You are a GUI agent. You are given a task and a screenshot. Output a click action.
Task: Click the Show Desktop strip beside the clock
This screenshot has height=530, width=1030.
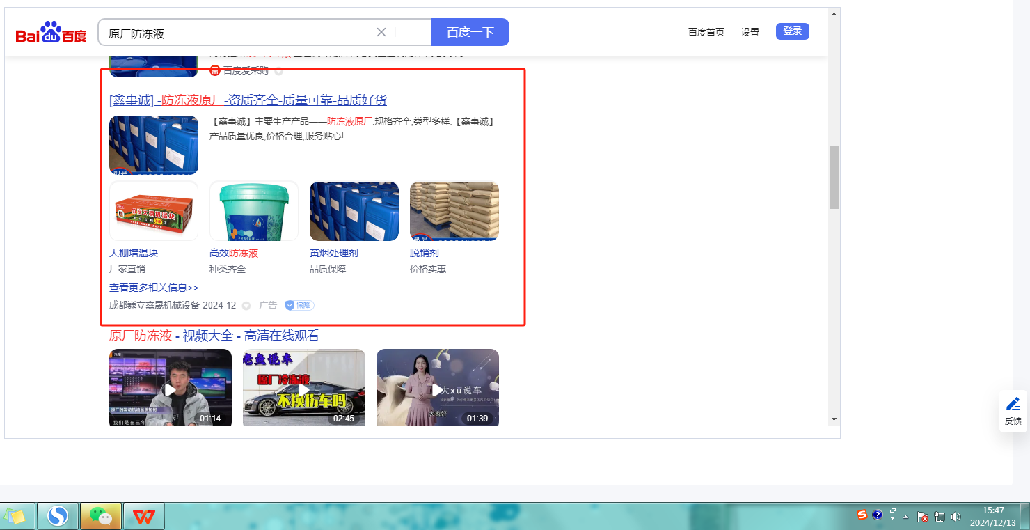coord(1025,516)
